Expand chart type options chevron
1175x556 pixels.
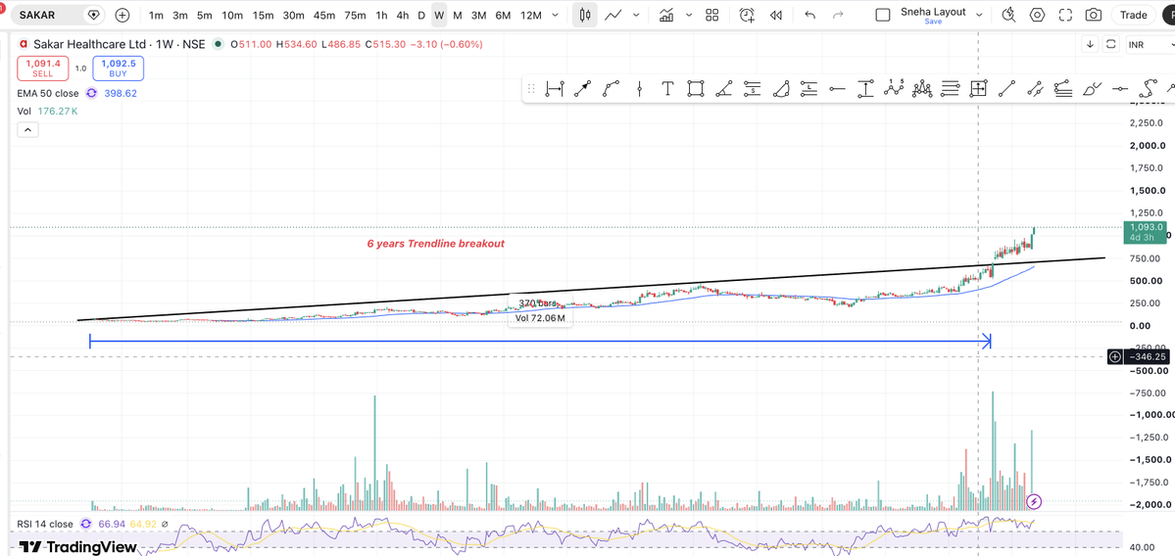click(x=636, y=15)
